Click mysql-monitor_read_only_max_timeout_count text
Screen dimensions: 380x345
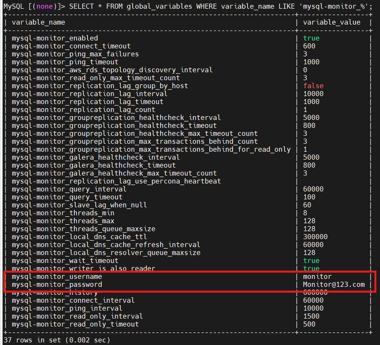[96, 78]
